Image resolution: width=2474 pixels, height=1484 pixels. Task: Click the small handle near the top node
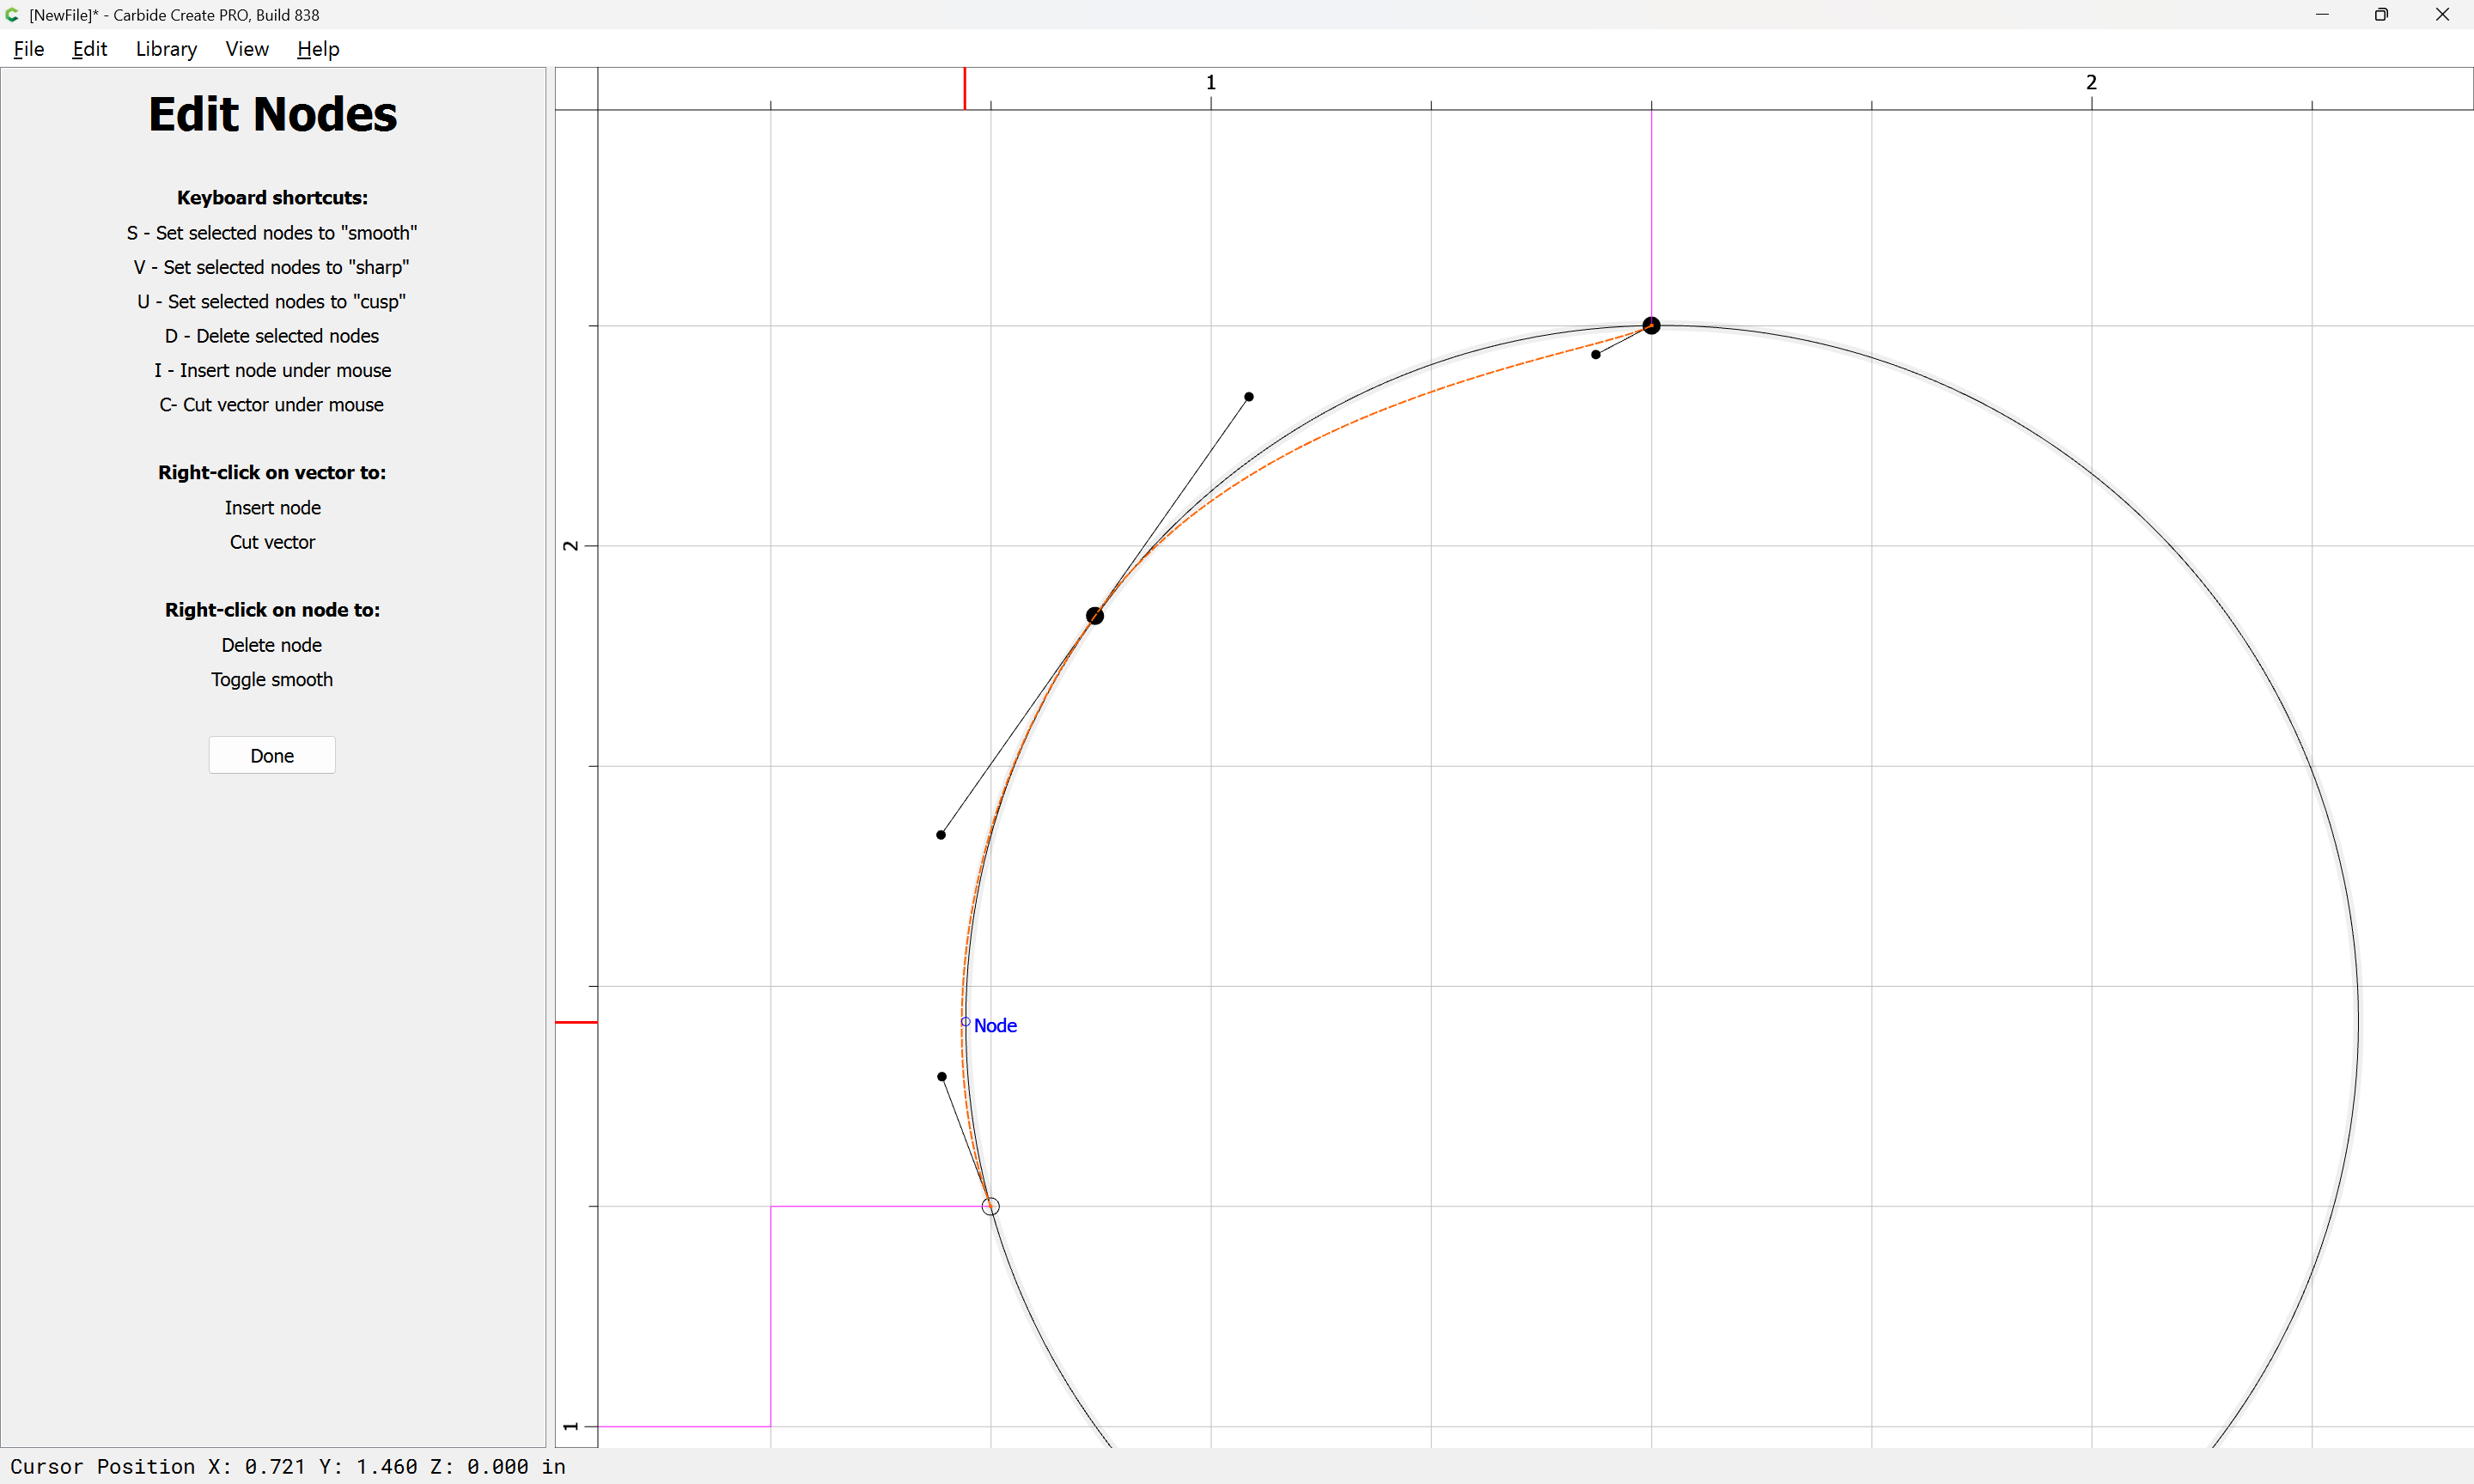[1596, 354]
